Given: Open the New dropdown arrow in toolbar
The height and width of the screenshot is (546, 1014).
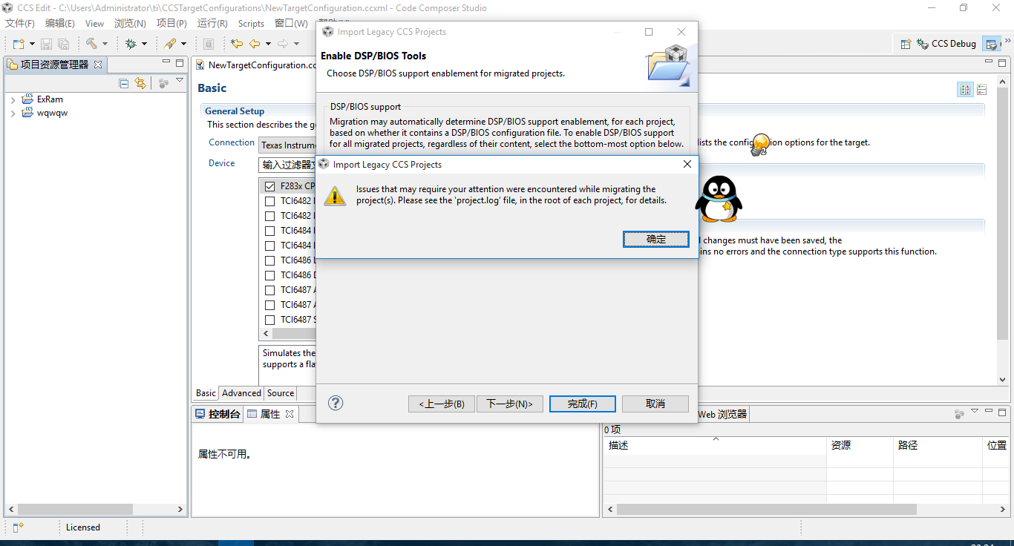Looking at the screenshot, I should (31, 45).
